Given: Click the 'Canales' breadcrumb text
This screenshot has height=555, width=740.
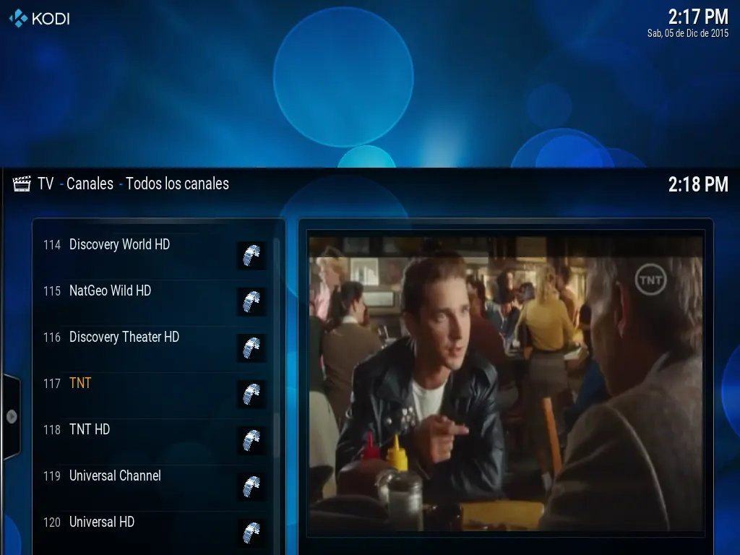Looking at the screenshot, I should coord(90,184).
